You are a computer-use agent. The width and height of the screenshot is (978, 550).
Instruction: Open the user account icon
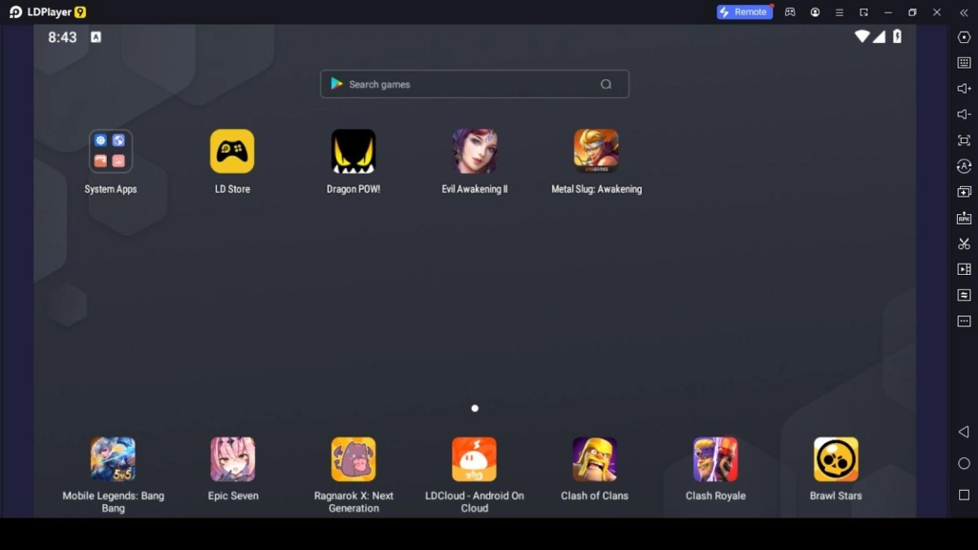click(815, 11)
